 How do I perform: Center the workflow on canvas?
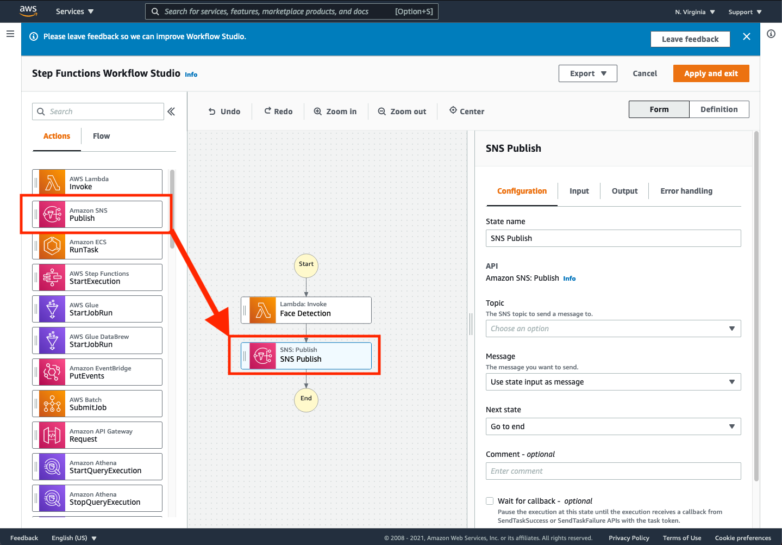pos(467,112)
